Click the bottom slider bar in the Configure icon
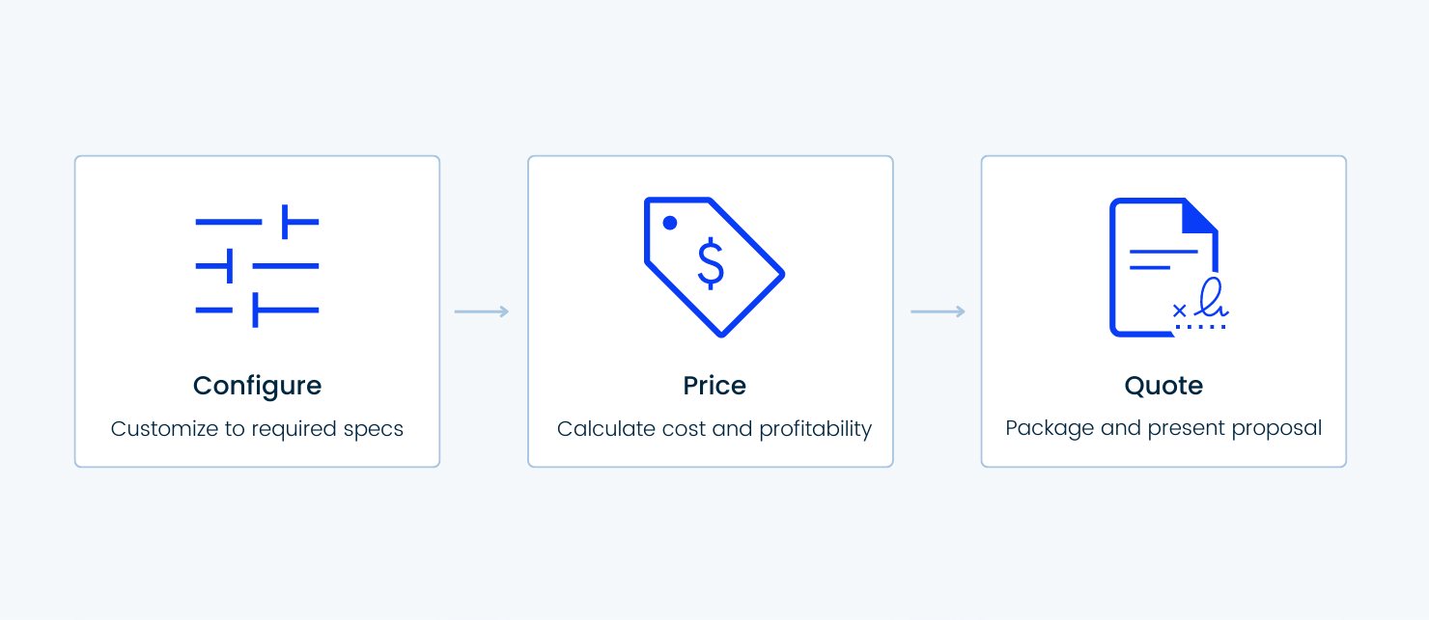Screen dimensions: 1429x620 [257, 310]
